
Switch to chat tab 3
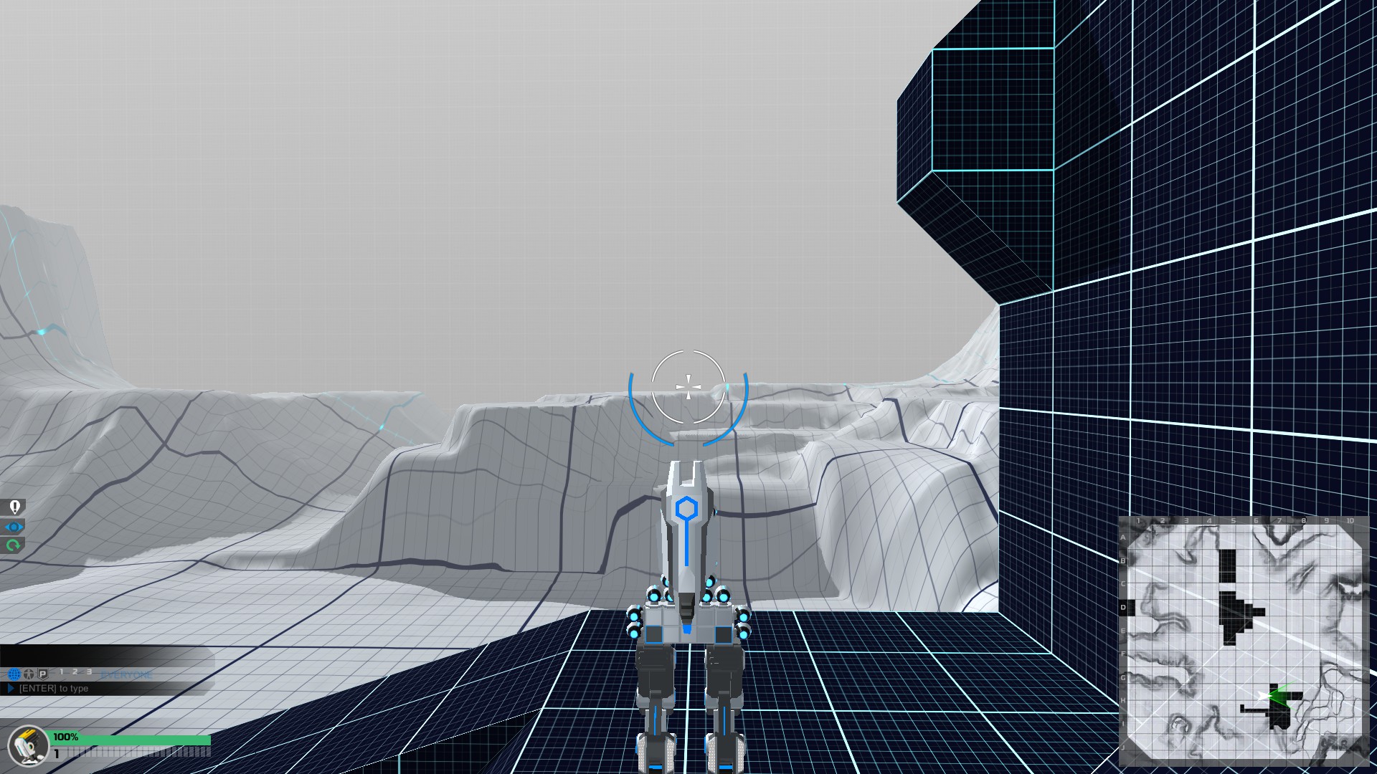tap(88, 672)
